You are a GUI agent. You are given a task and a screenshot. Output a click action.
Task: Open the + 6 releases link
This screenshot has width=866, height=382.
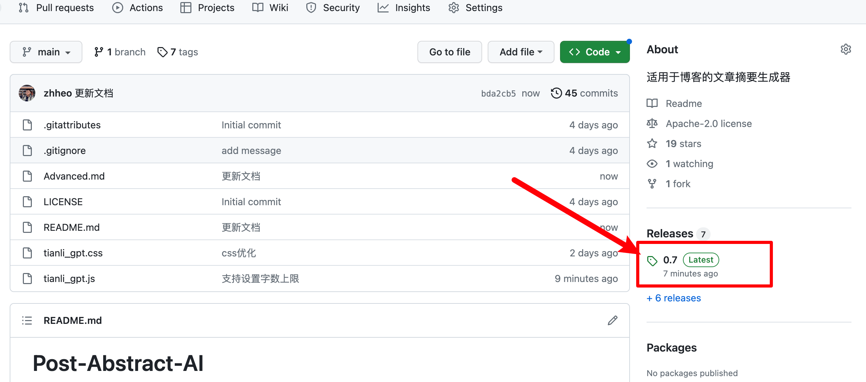pyautogui.click(x=674, y=298)
